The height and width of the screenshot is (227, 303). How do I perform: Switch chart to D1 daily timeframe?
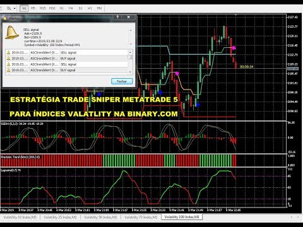pos(80,8)
